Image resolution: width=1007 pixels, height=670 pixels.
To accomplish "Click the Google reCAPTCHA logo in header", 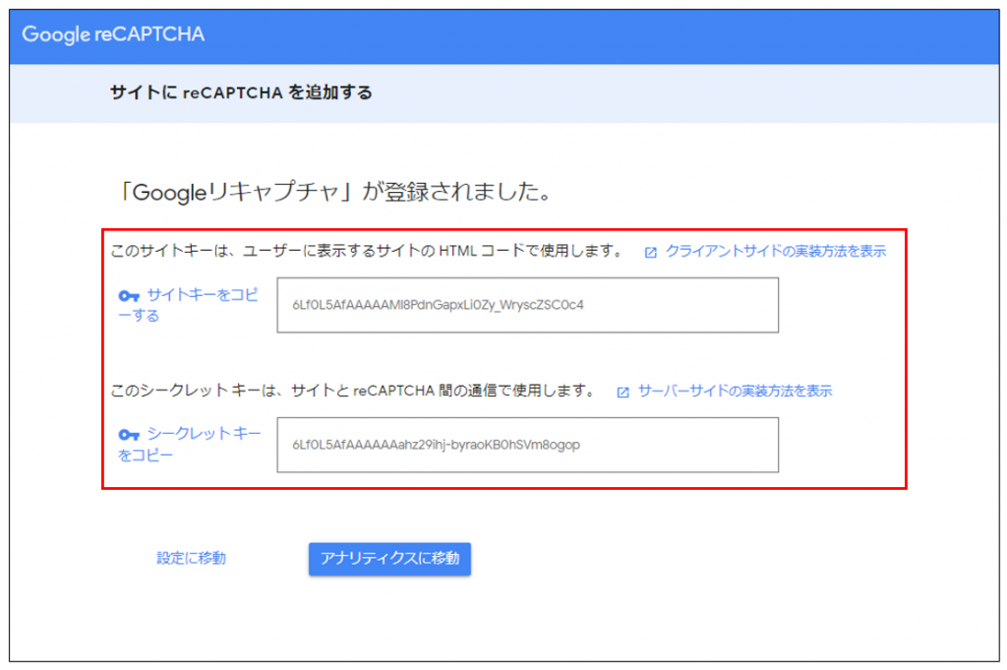I will 113,35.
